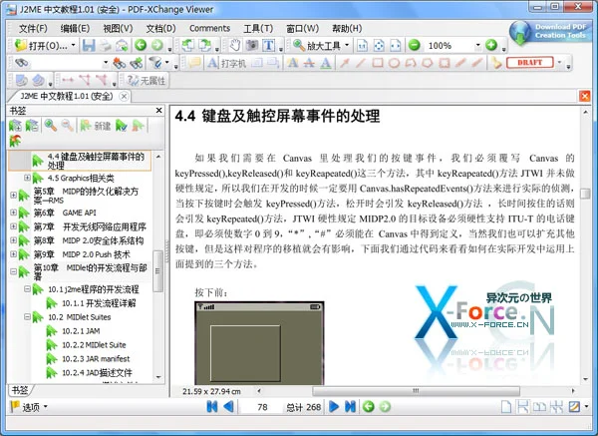Image resolution: width=598 pixels, height=436 pixels.
Task: Zoom in with green plus button
Action: pyautogui.click(x=491, y=46)
